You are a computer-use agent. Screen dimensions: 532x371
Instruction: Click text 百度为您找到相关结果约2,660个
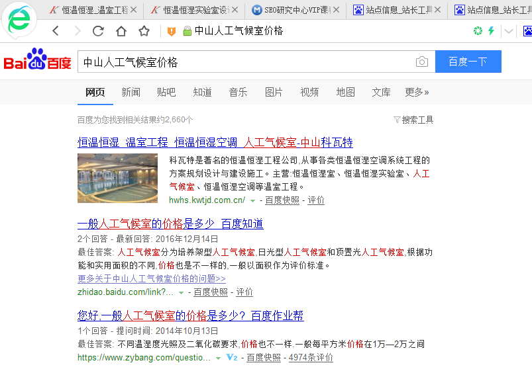click(135, 120)
